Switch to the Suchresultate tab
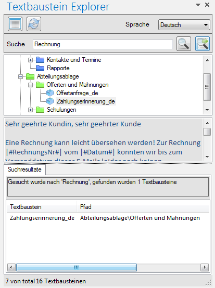 pyautogui.click(x=24, y=169)
